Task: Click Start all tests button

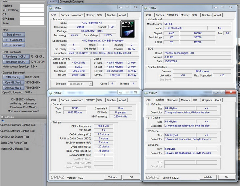Action: tap(14, 35)
